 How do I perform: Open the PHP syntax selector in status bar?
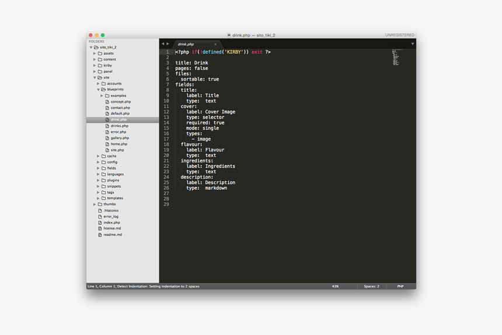400,287
